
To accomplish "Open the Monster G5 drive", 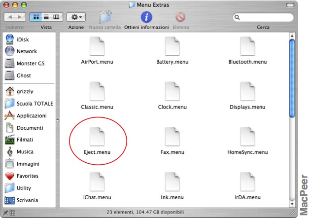I will point(25,63).
